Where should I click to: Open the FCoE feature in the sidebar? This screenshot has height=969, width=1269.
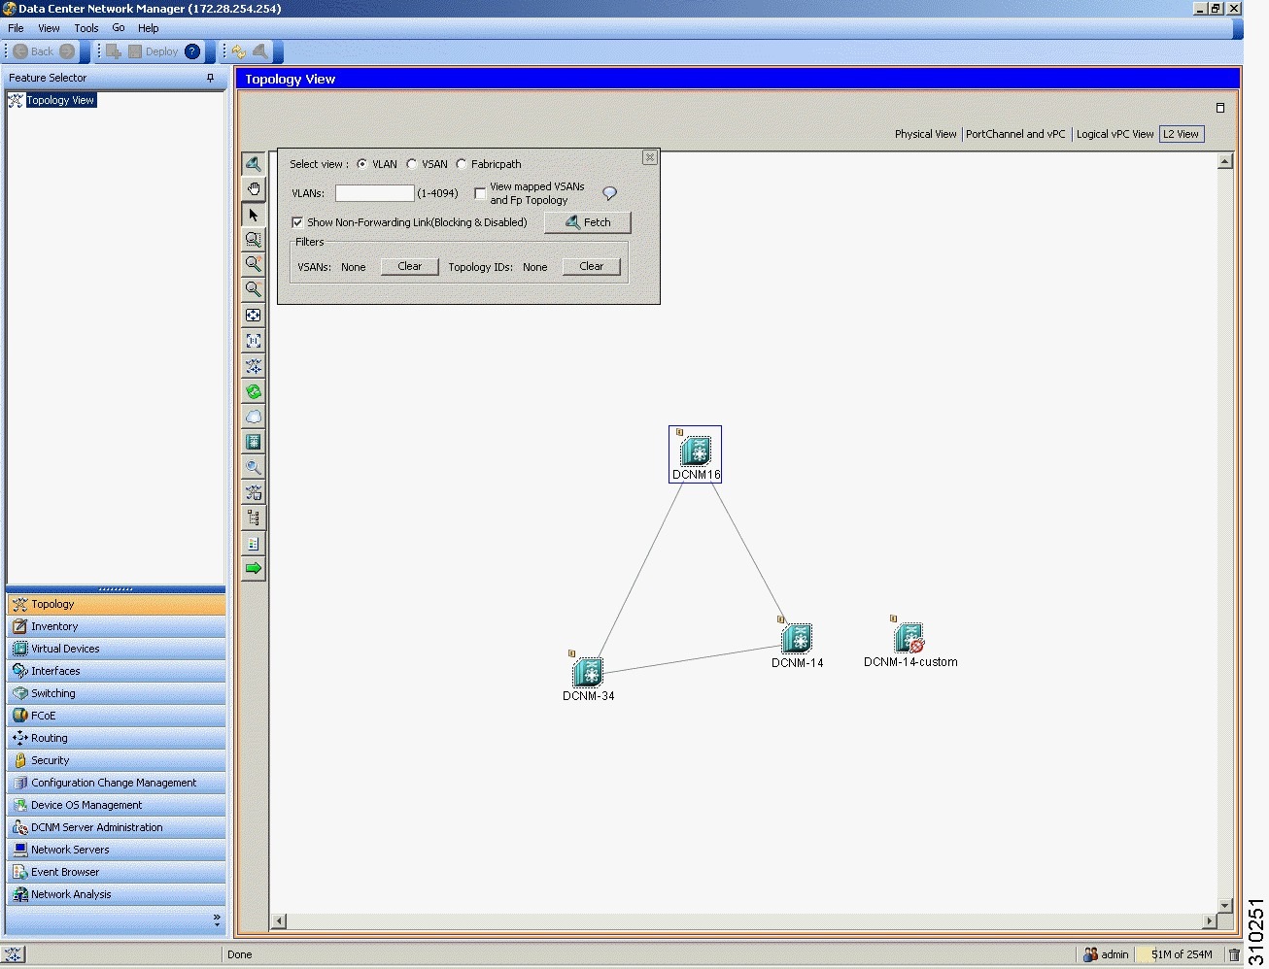tap(42, 715)
